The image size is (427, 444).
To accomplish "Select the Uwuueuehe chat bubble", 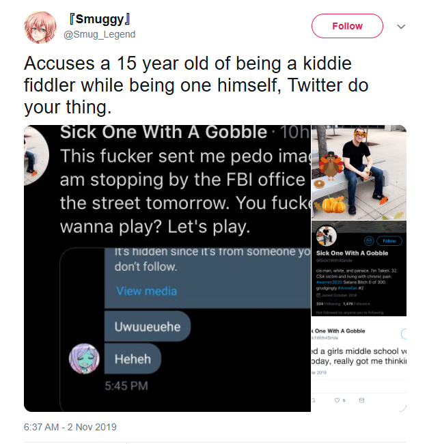I will point(147,327).
